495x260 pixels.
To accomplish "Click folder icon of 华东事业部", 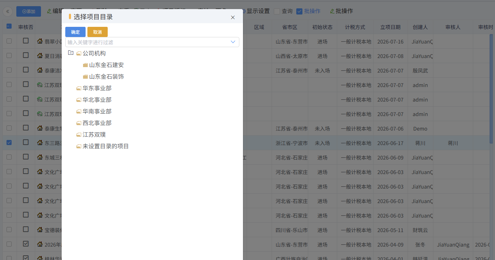I will point(79,88).
